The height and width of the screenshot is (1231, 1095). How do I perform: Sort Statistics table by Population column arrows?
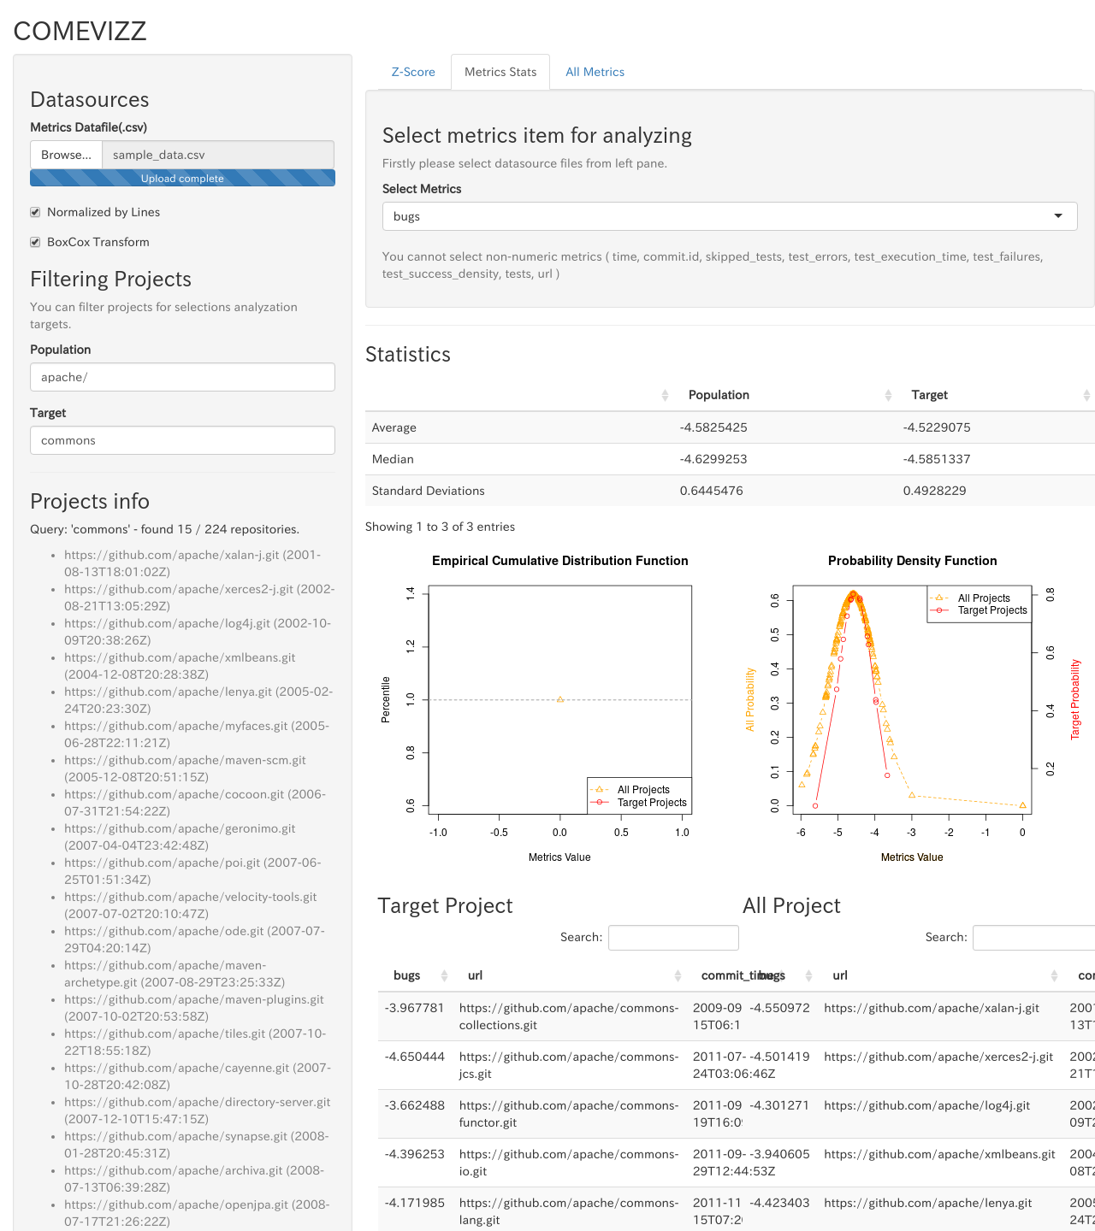click(x=888, y=395)
